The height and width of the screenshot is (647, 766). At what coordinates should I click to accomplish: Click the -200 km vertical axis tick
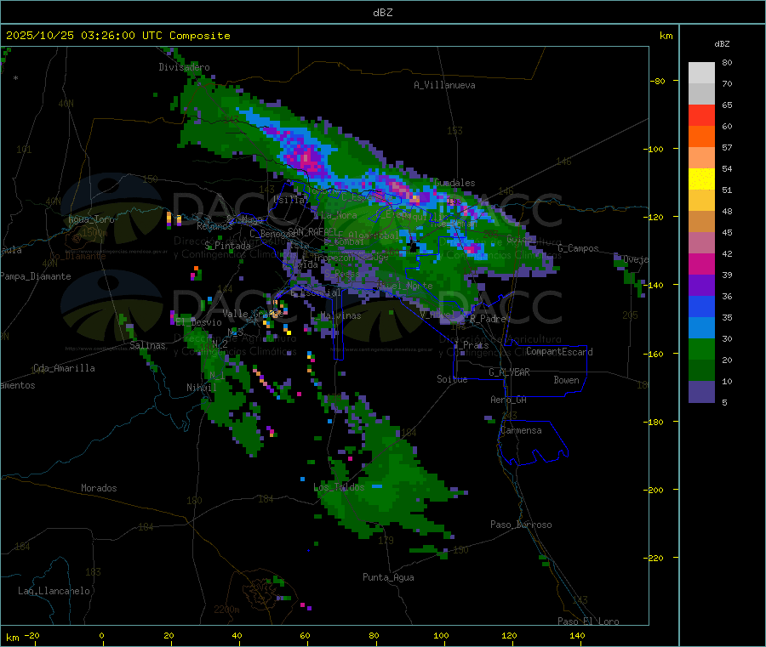[x=653, y=490]
